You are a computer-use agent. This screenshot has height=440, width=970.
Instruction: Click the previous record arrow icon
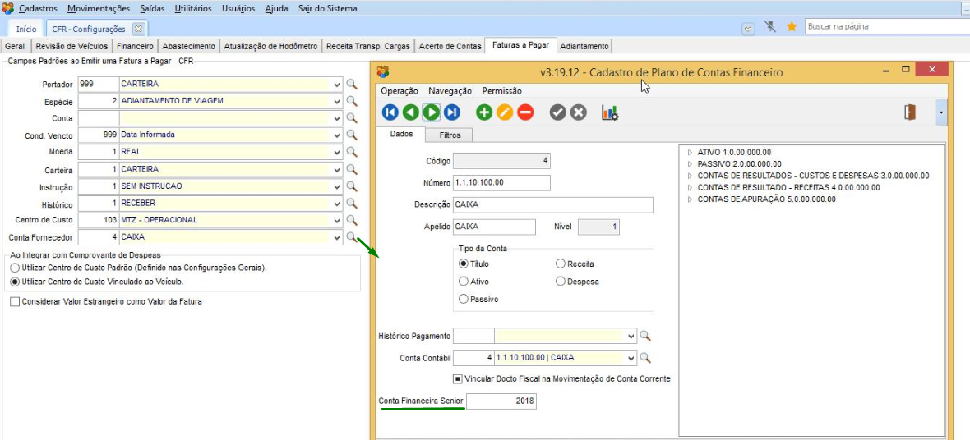pyautogui.click(x=411, y=112)
